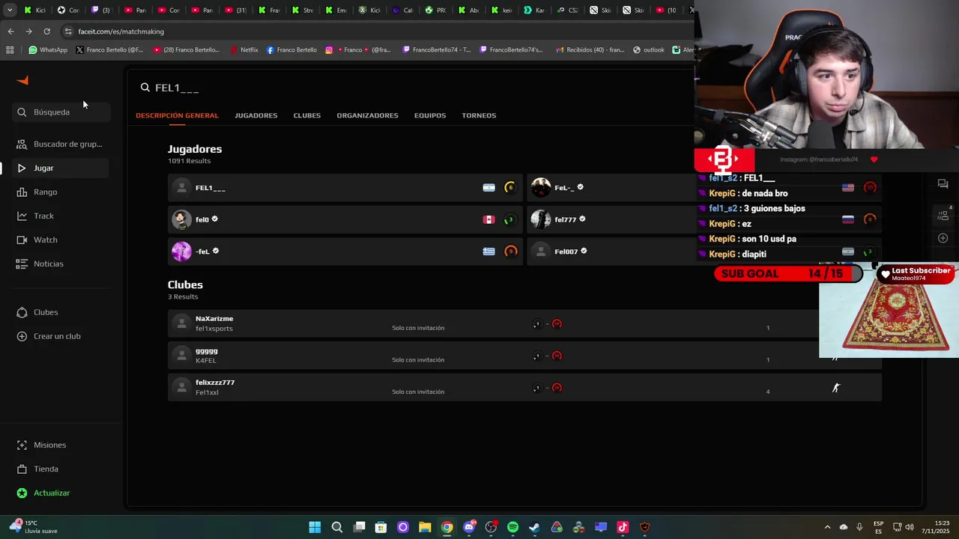Viewport: 959px width, 539px height.
Task: Open File Explorer from the taskbar
Action: point(425,527)
